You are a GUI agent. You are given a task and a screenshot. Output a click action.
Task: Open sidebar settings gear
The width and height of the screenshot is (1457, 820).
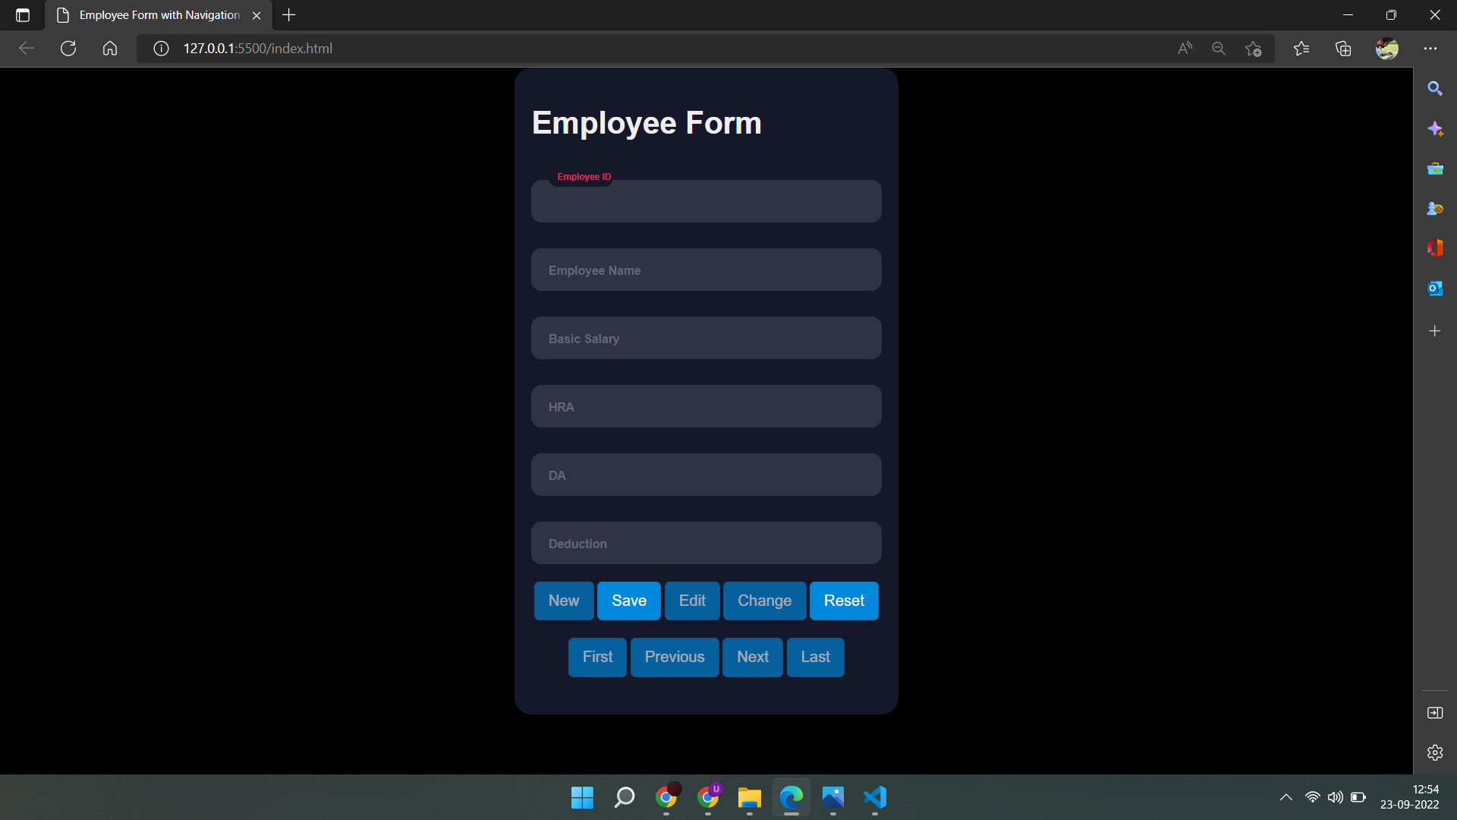tap(1435, 752)
